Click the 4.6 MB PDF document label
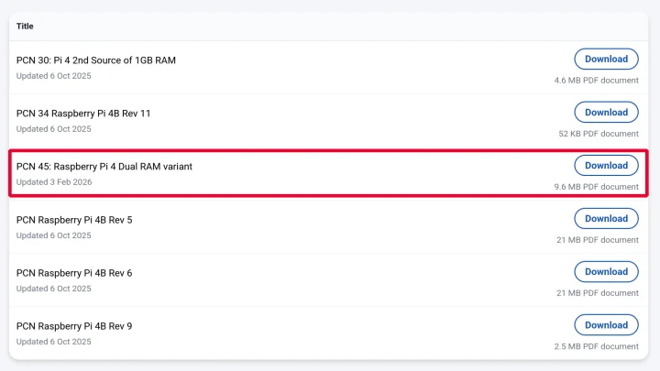Screen dimensions: 660x371 (x=596, y=81)
